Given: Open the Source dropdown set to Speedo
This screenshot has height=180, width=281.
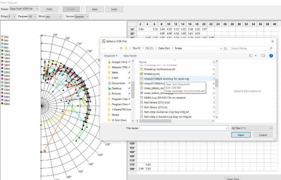Looking at the screenshot, I should [81, 16].
